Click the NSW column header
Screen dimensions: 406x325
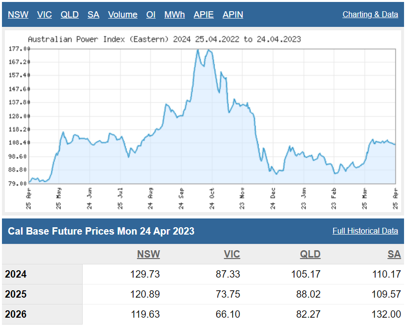coord(148,254)
